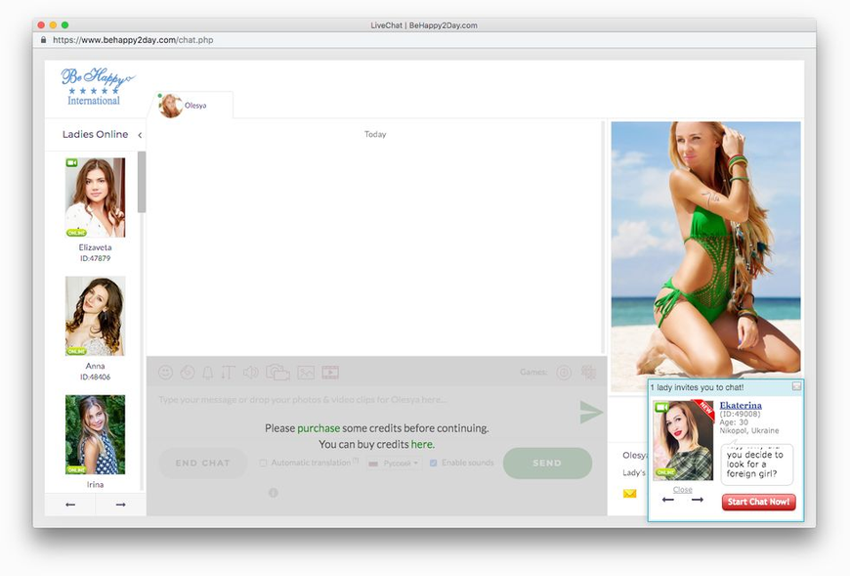Open the text formatting icon
850x576 pixels.
pos(228,373)
